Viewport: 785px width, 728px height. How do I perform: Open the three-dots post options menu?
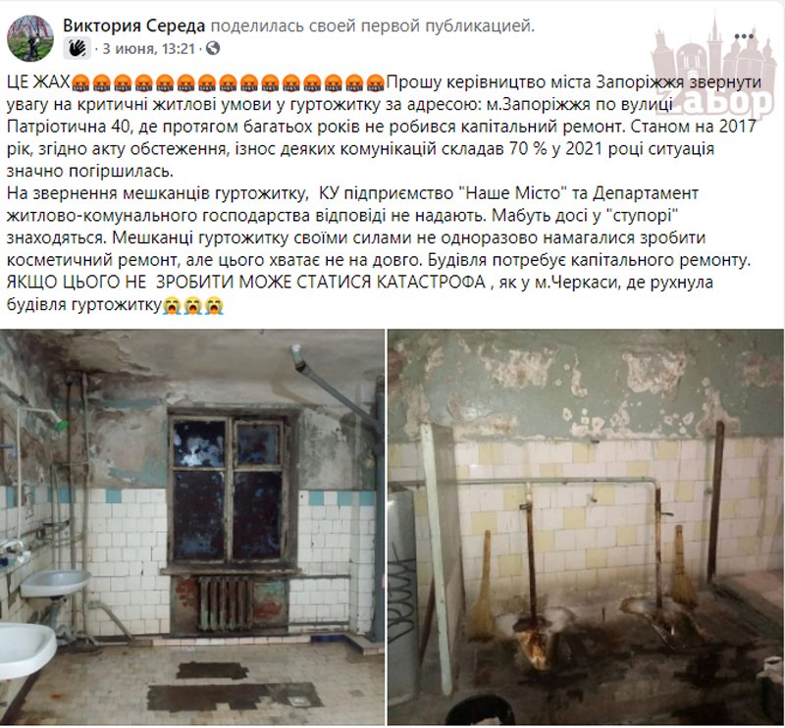click(744, 36)
